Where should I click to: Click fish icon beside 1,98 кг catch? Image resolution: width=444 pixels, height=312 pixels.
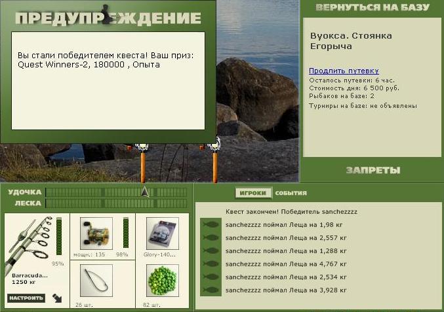click(211, 225)
